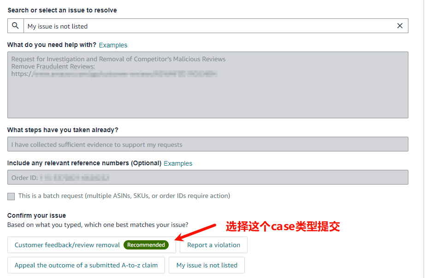Select 'Customer feedback/review removal' issue type

coord(67,245)
